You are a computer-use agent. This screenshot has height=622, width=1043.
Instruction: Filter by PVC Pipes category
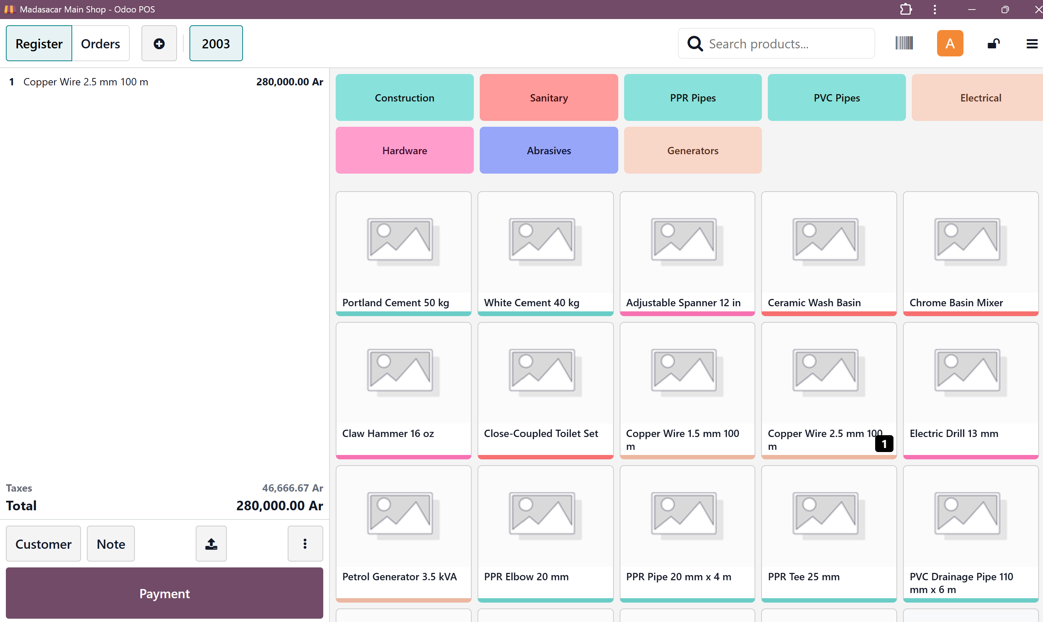point(836,98)
